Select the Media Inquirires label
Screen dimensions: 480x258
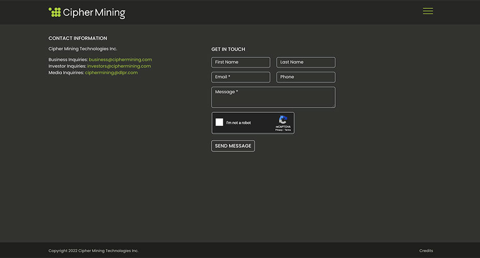click(66, 73)
